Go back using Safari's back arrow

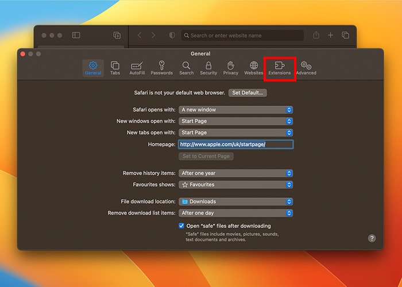click(x=140, y=36)
